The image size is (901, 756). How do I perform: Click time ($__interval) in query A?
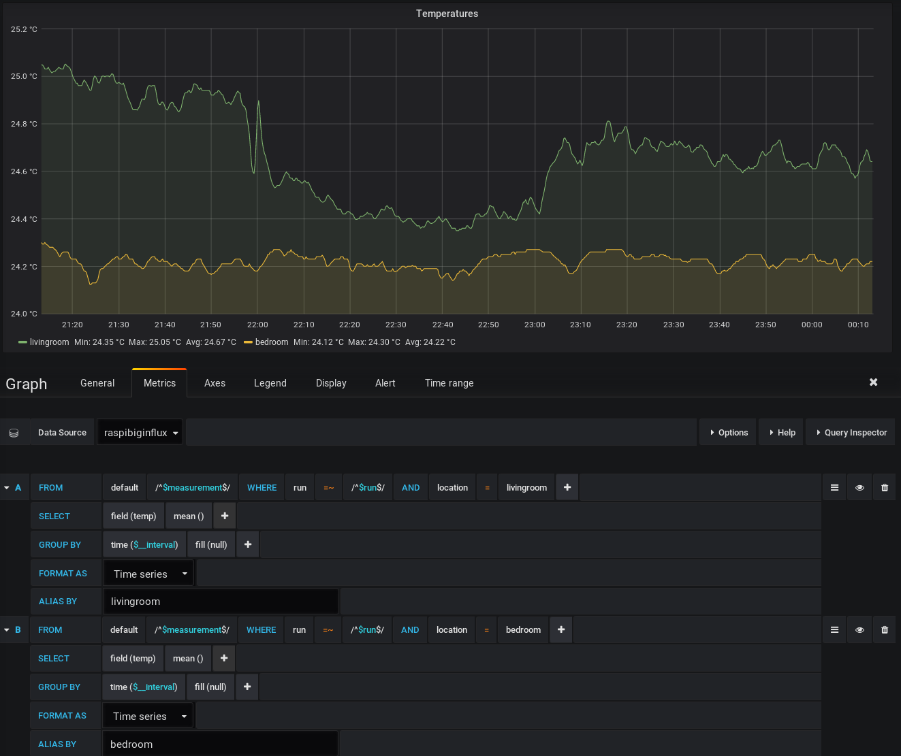(x=144, y=544)
